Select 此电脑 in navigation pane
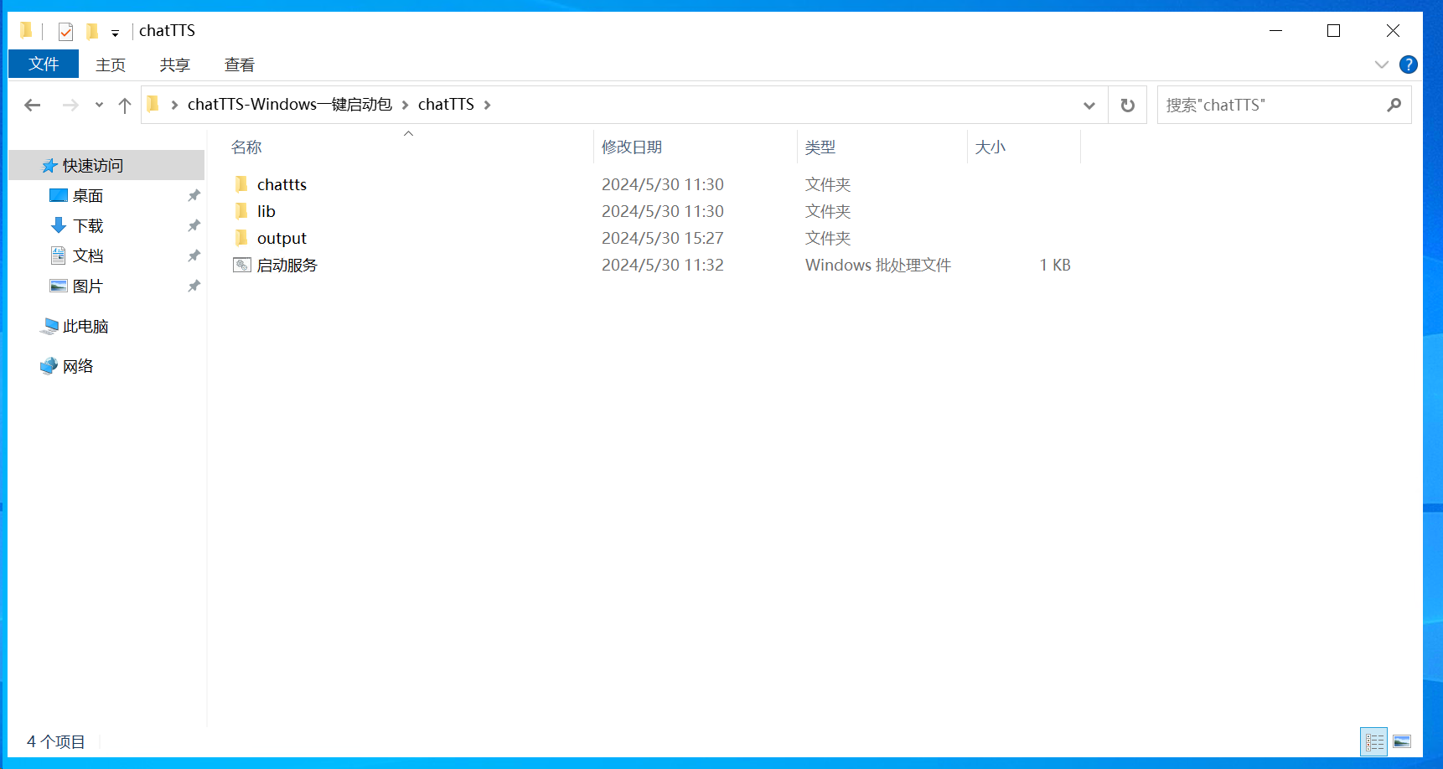The height and width of the screenshot is (769, 1443). tap(85, 326)
